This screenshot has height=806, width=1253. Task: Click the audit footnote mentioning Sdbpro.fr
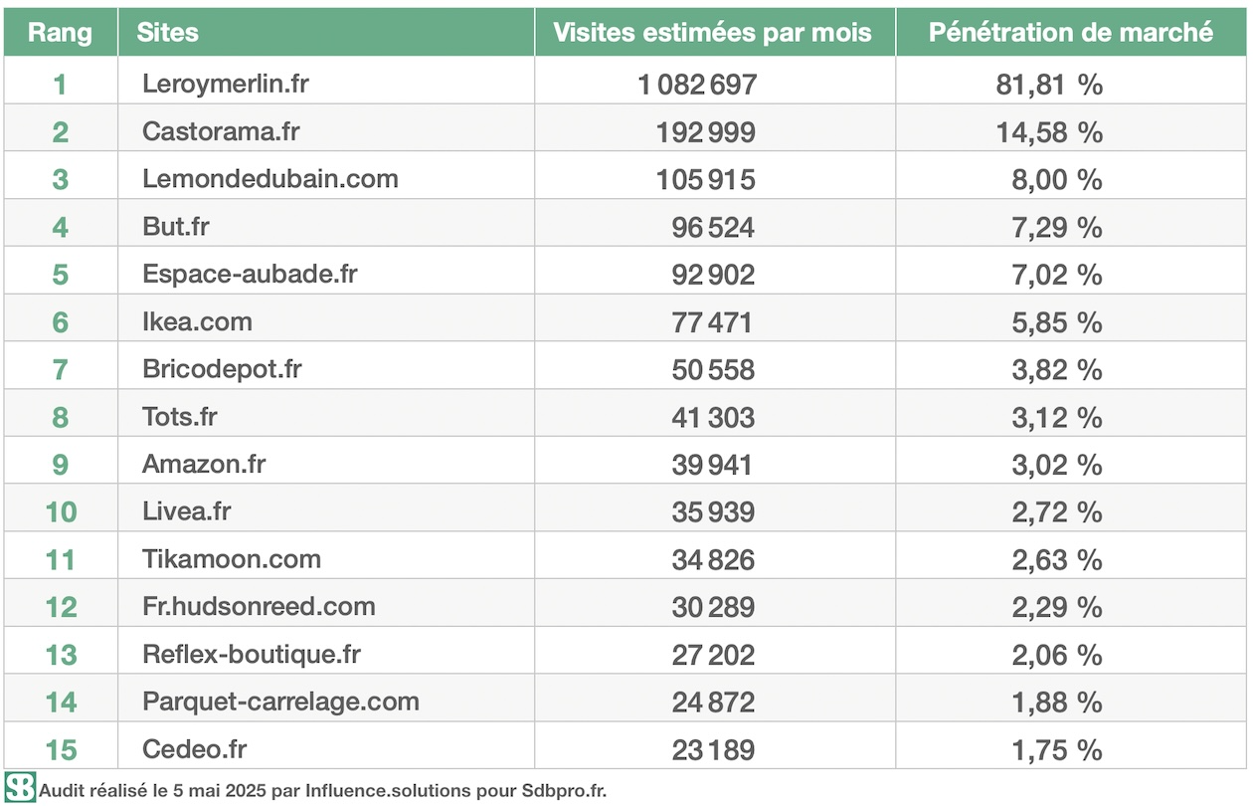pyautogui.click(x=323, y=791)
